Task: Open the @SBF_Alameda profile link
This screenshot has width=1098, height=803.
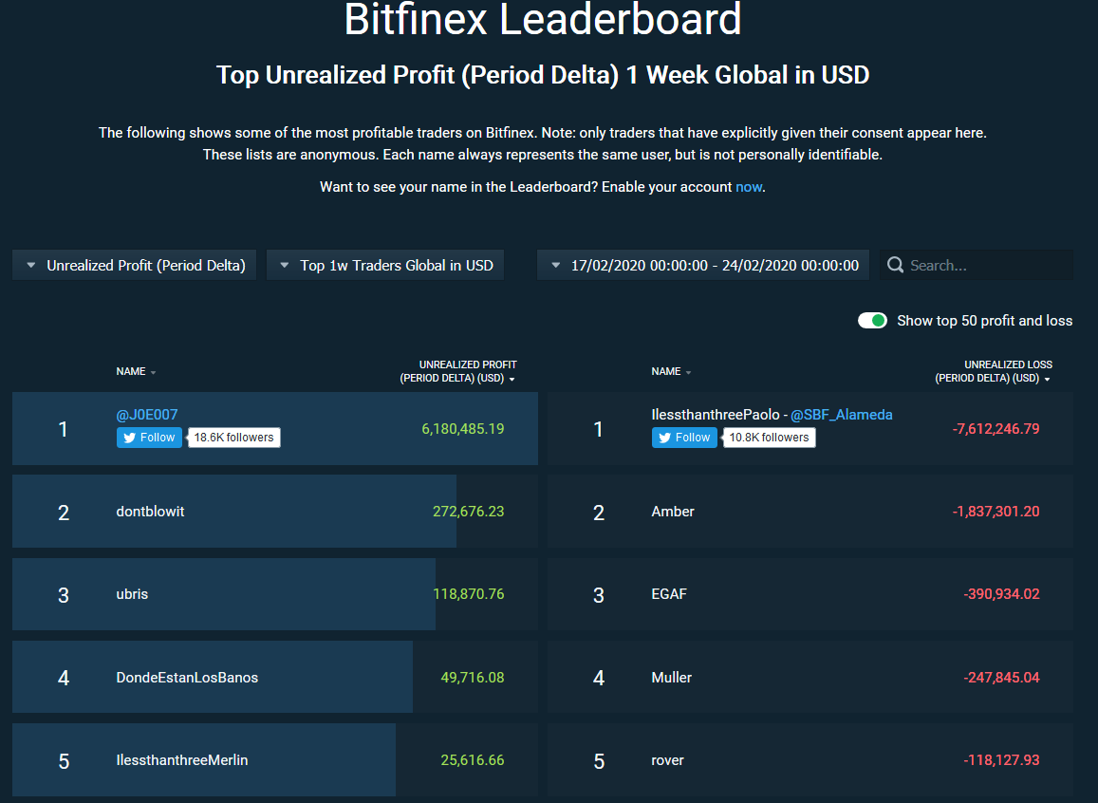Action: pyautogui.click(x=842, y=415)
